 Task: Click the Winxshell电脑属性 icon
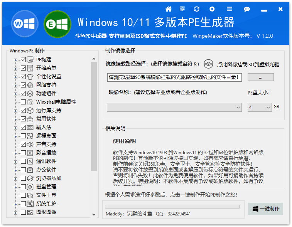point(30,102)
